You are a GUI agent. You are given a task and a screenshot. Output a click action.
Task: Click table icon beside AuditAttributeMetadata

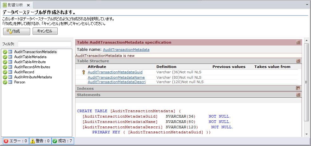[x=10, y=77]
